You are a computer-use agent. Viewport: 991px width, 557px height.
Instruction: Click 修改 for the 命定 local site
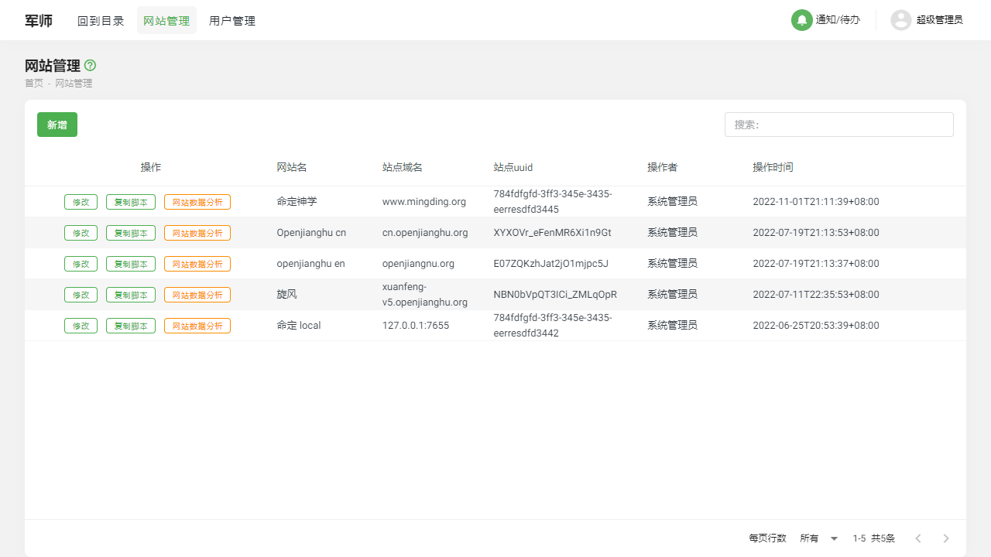click(81, 325)
